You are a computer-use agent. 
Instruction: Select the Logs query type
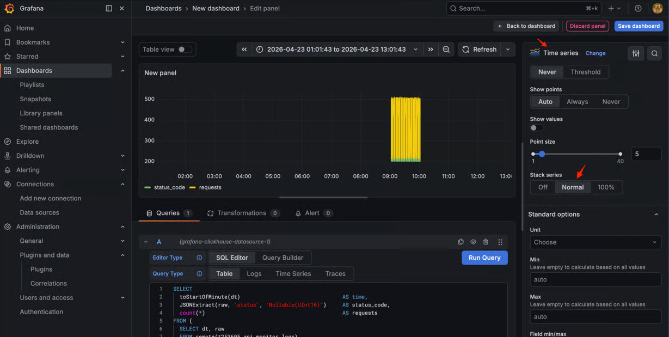click(254, 273)
